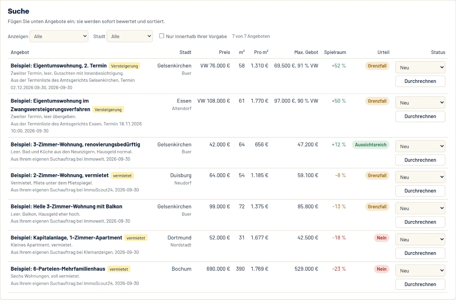The width and height of the screenshot is (456, 300).
Task: Click the Stadt column header
Action: pos(185,52)
